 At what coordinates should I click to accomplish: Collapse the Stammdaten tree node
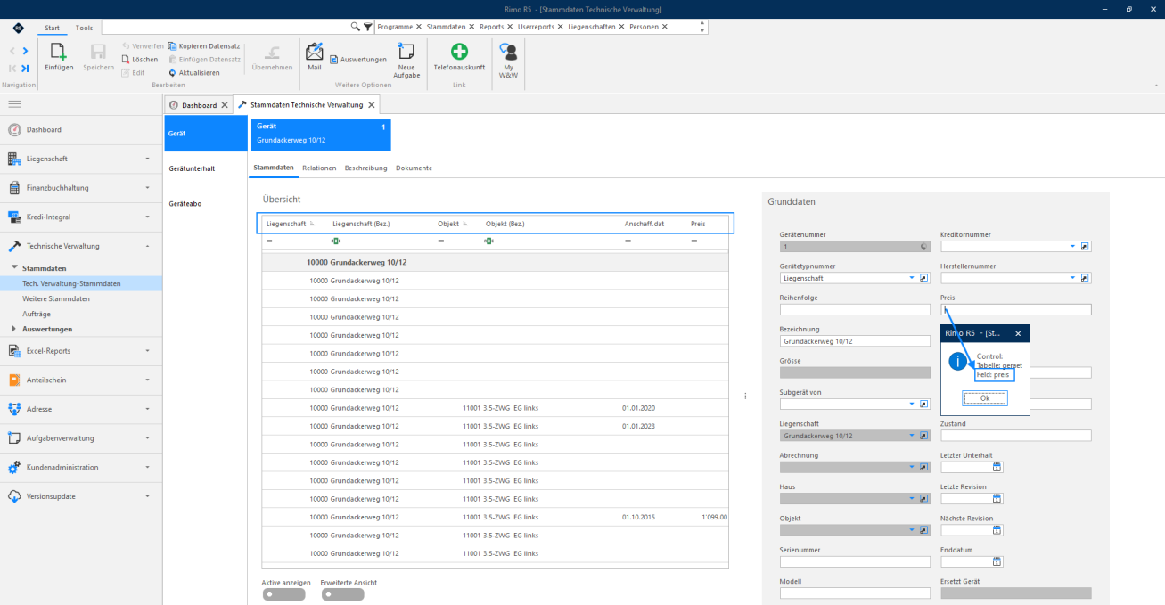14,268
